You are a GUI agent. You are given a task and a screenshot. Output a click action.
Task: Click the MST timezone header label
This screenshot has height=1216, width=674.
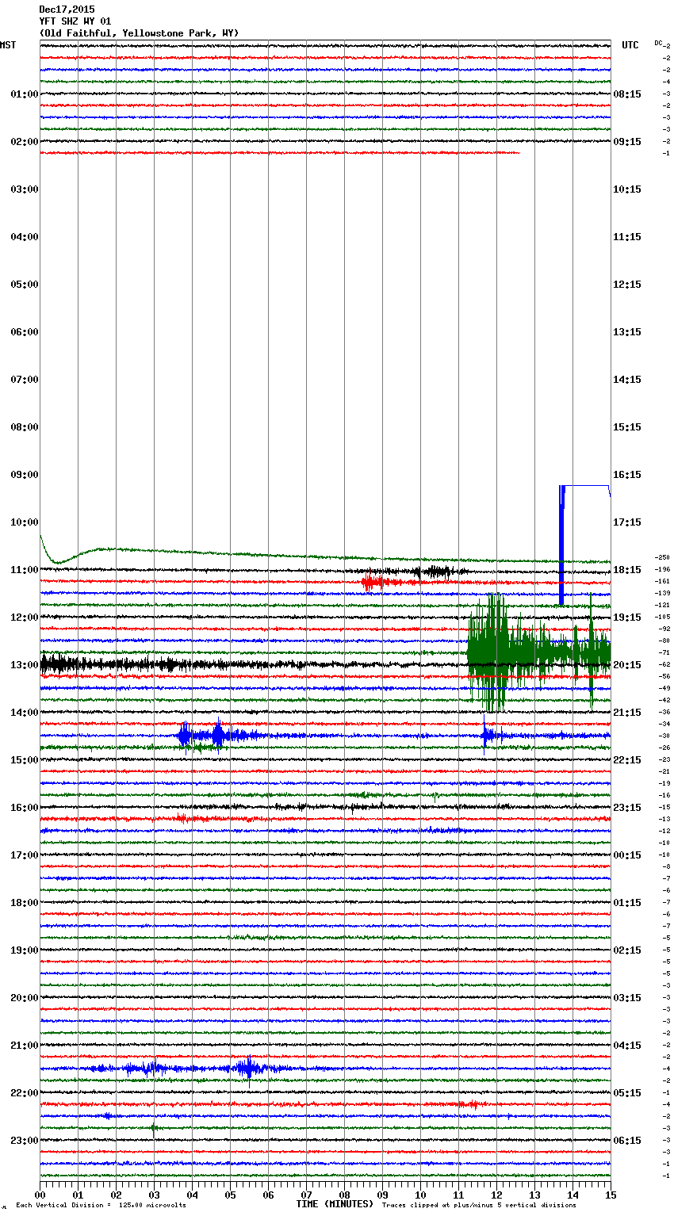coord(8,45)
